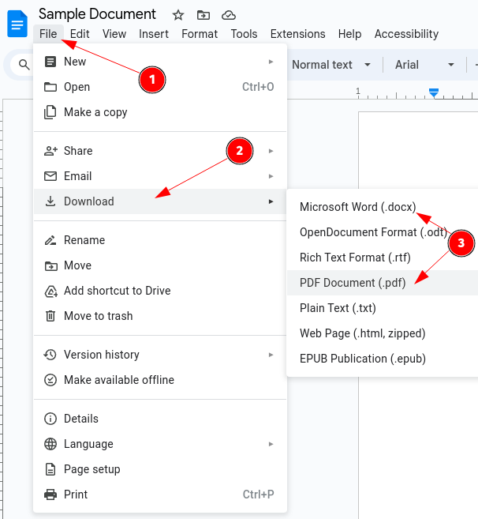Image resolution: width=478 pixels, height=519 pixels.
Task: Click the Add shortcut to Drive icon
Action: tap(50, 291)
